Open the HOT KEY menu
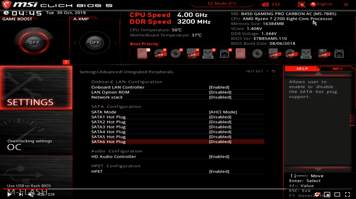This screenshot has width=356, height=199. coord(255,71)
